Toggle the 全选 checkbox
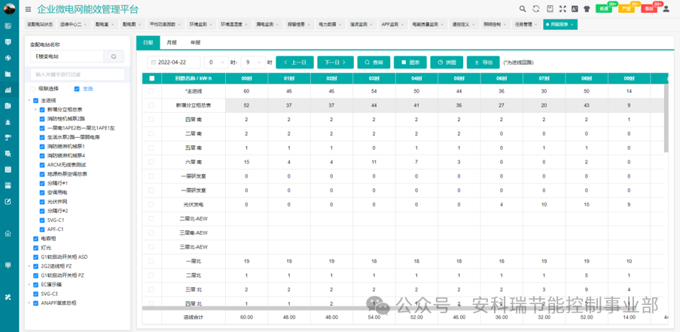Screen dimensions: 680x332 (77, 89)
